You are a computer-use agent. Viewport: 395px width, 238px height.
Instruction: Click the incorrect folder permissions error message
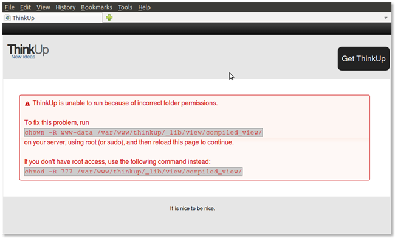(x=125, y=103)
